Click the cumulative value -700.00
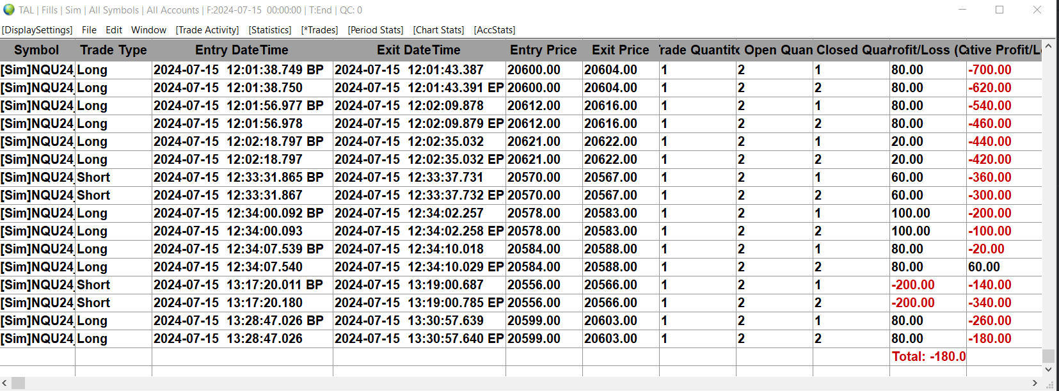The height and width of the screenshot is (391, 1059). (990, 70)
